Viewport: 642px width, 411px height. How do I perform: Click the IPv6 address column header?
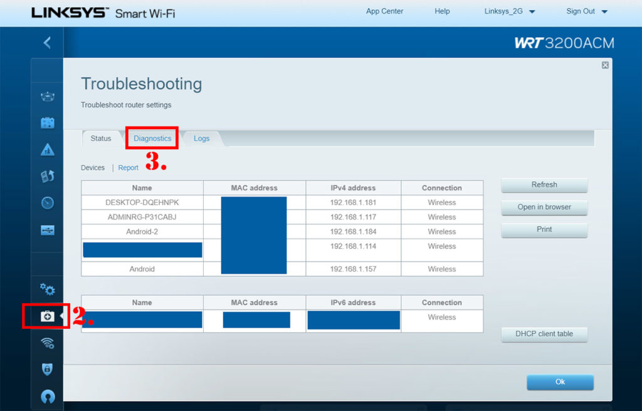(x=353, y=303)
